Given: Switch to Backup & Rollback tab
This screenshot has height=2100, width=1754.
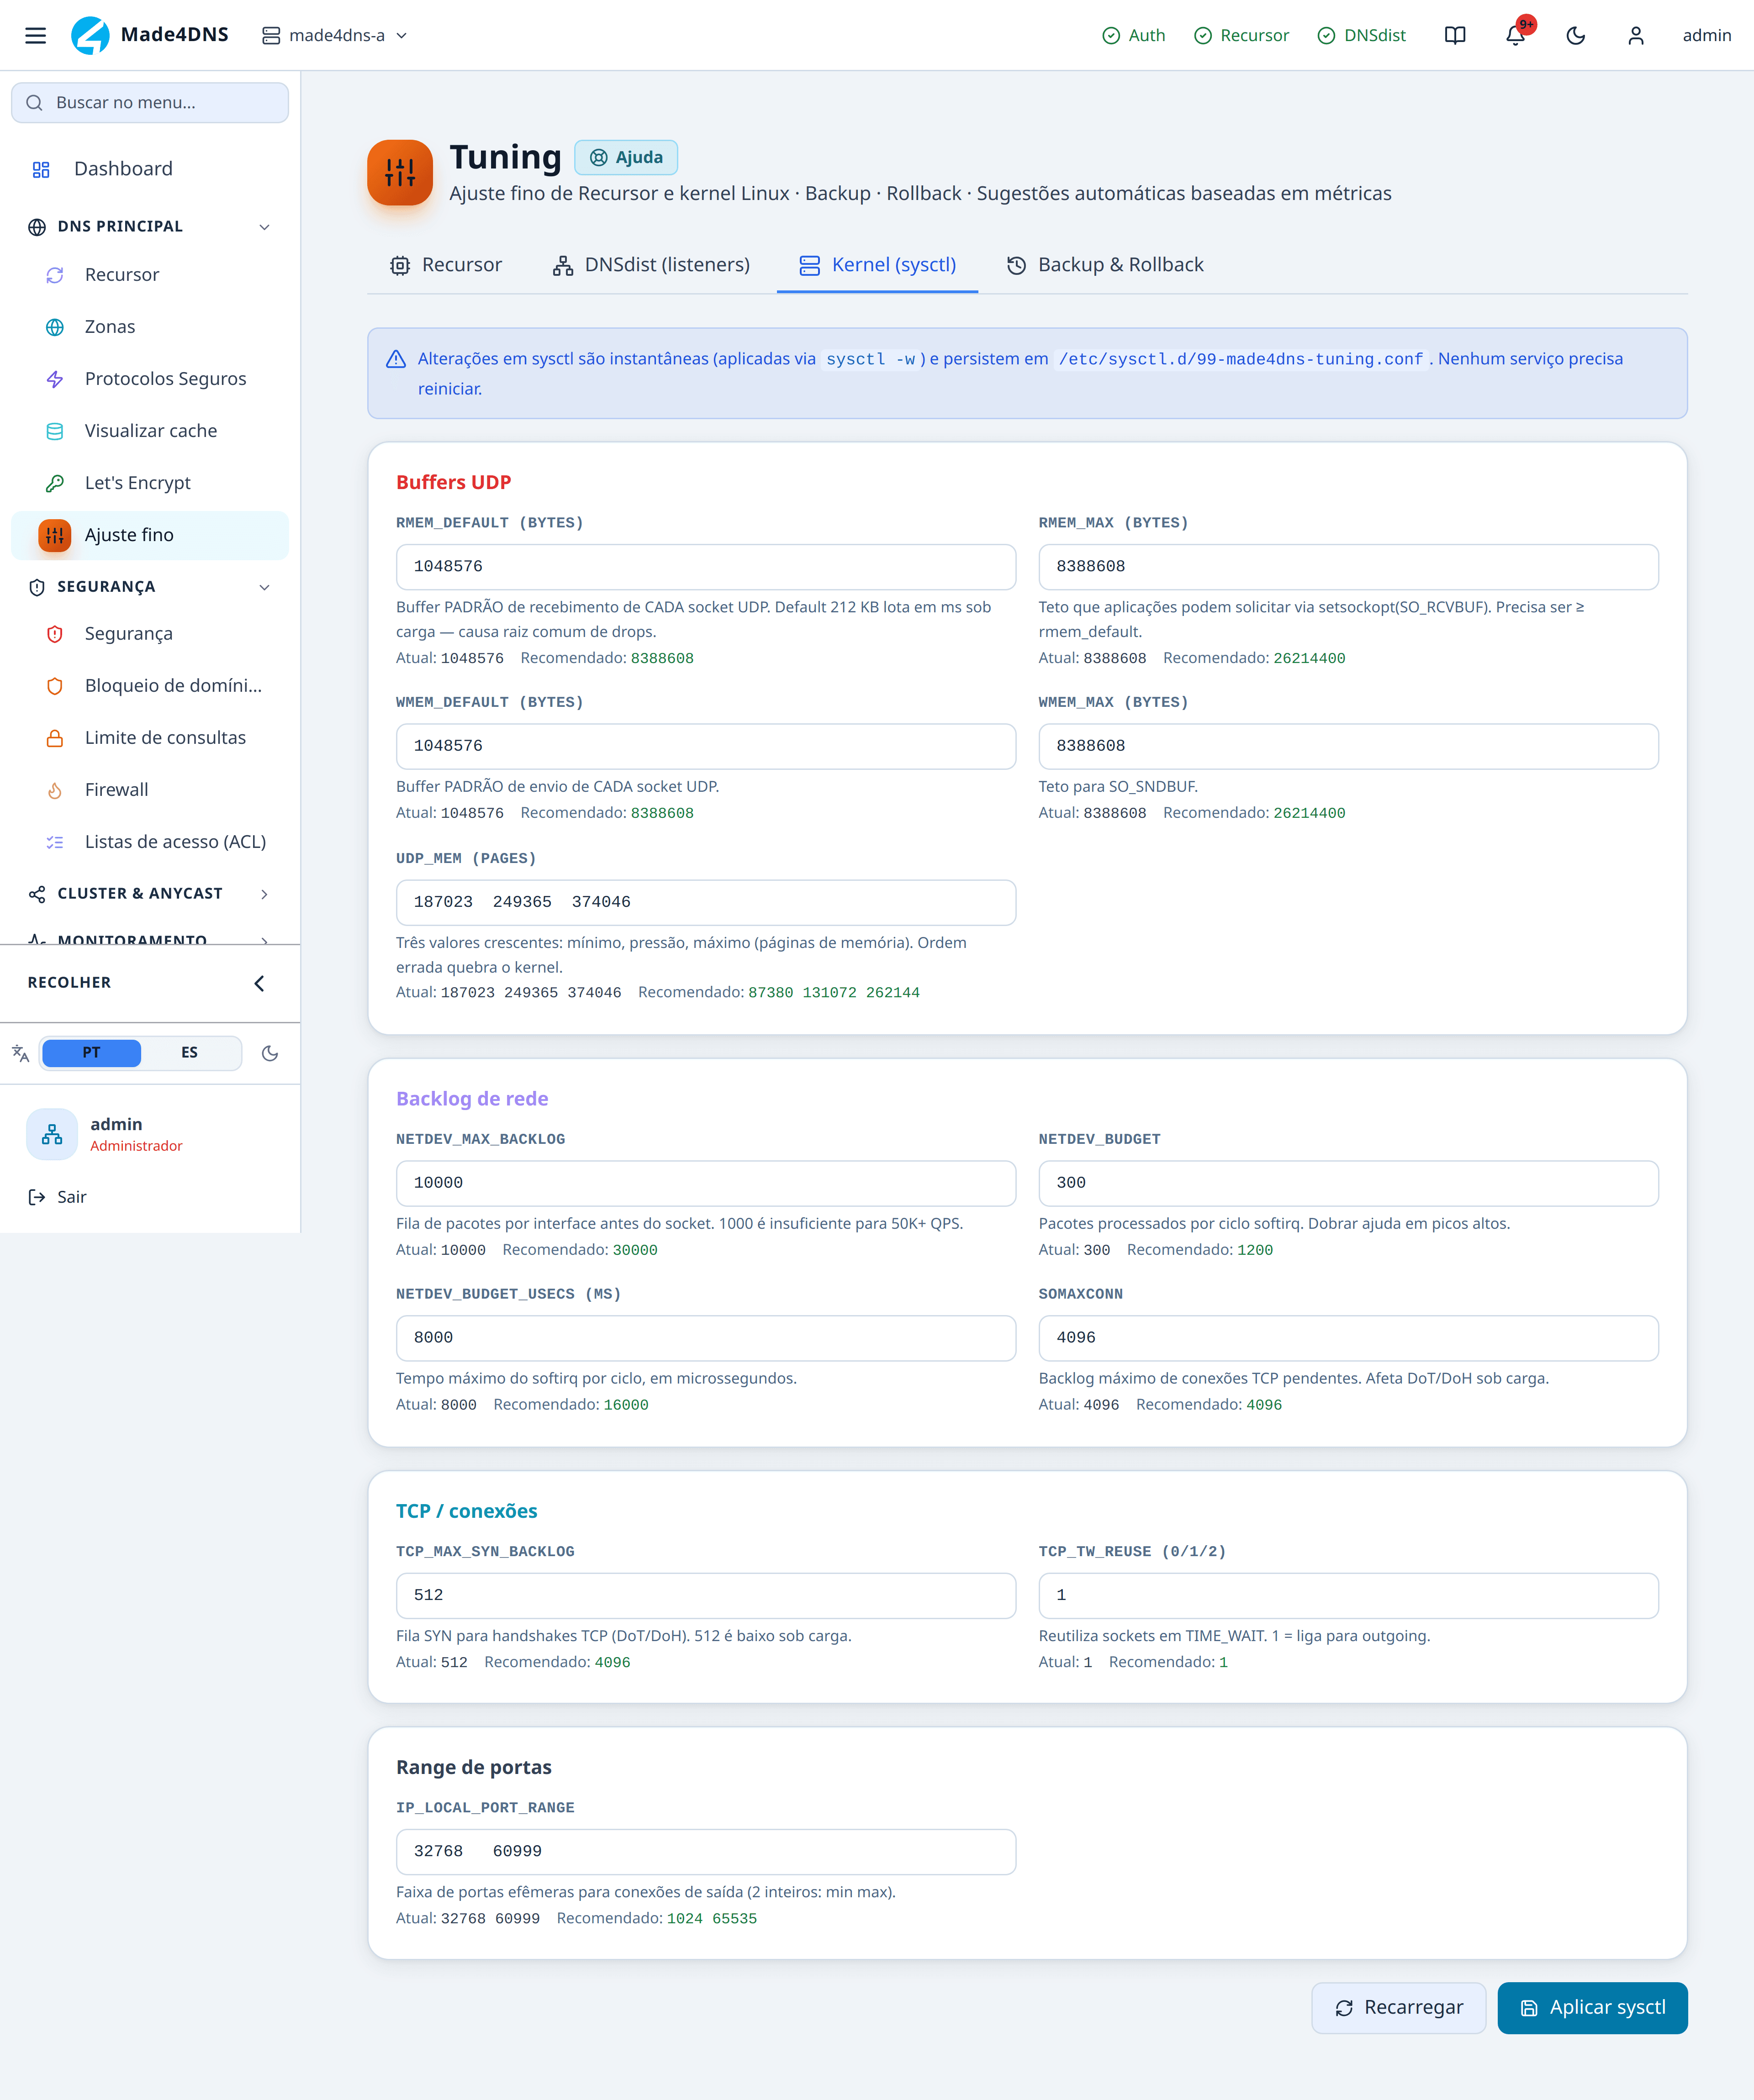Looking at the screenshot, I should (x=1104, y=265).
